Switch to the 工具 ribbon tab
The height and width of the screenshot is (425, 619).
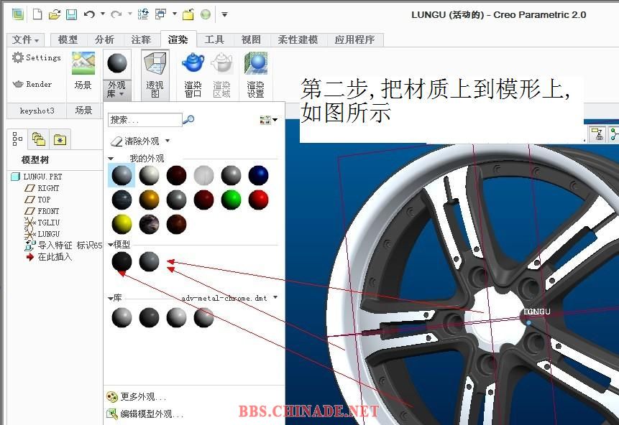click(214, 39)
